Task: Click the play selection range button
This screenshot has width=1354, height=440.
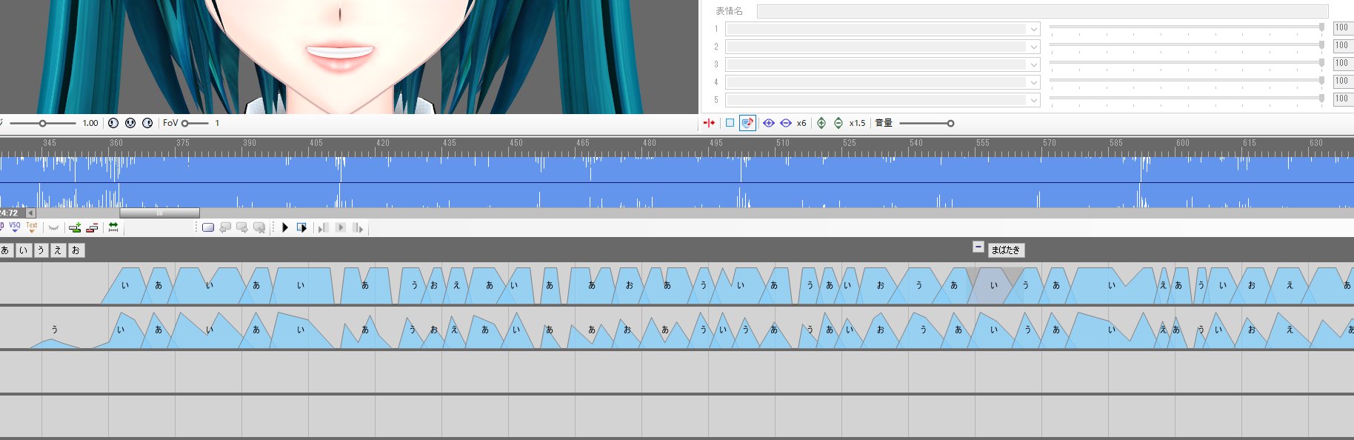Action: 302,227
